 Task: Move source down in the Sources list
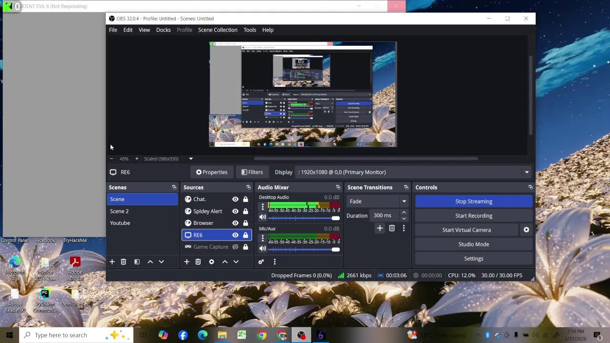[236, 262]
